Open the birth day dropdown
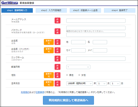This screenshot has height=107, width=138. click(x=115, y=84)
